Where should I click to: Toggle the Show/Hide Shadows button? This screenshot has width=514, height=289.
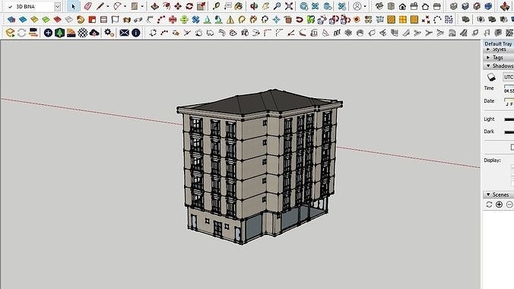(491, 77)
